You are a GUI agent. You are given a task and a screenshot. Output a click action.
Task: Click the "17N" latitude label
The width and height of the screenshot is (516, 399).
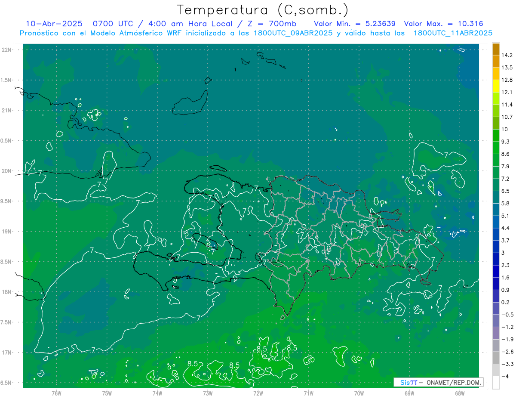click(x=7, y=353)
